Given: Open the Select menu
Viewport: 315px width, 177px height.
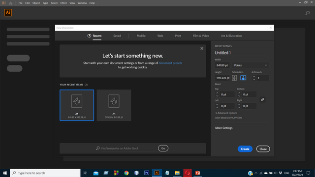Looking at the screenshot, I should [x=54, y=3].
